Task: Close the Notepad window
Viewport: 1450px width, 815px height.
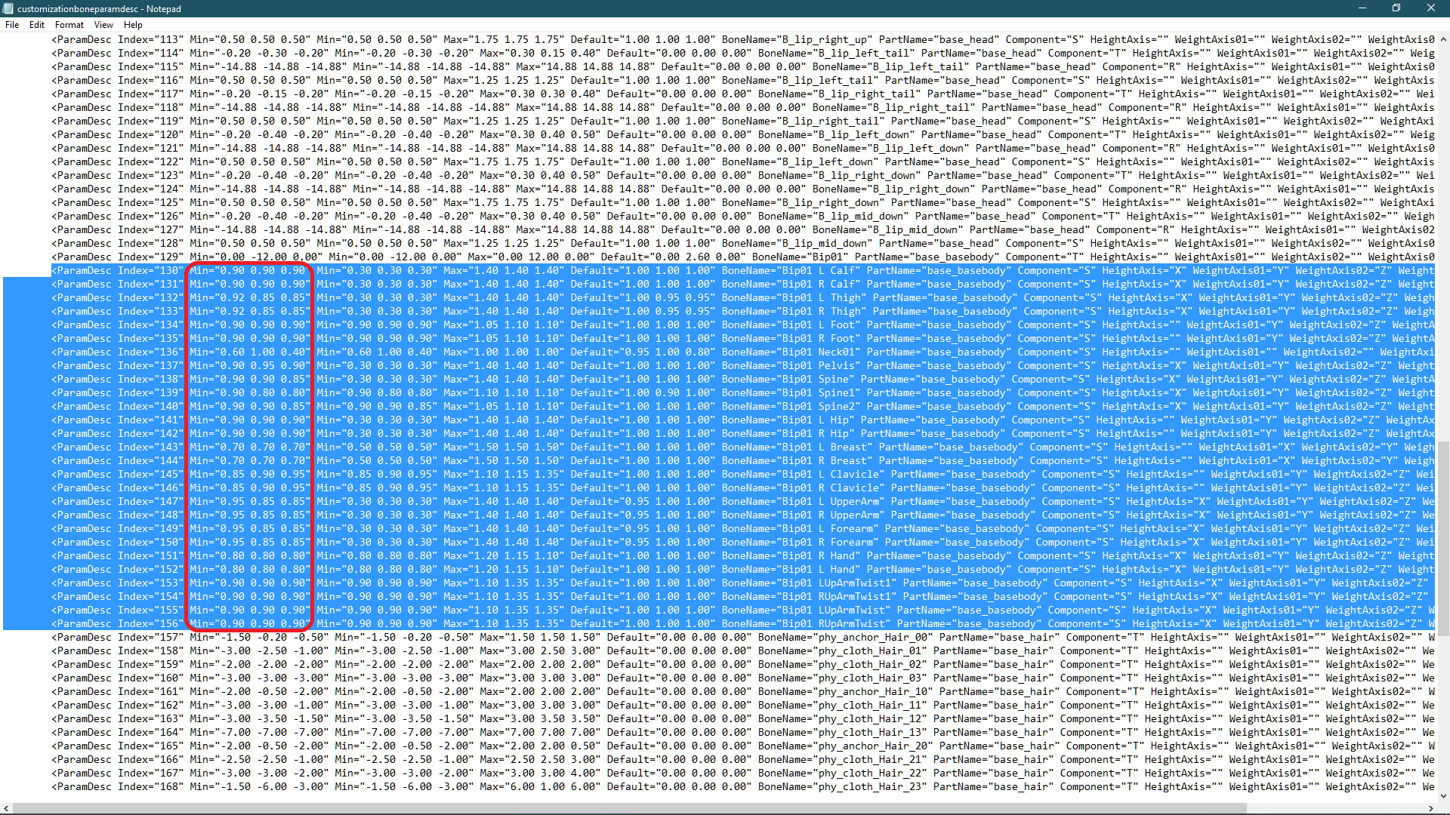Action: pyautogui.click(x=1430, y=8)
